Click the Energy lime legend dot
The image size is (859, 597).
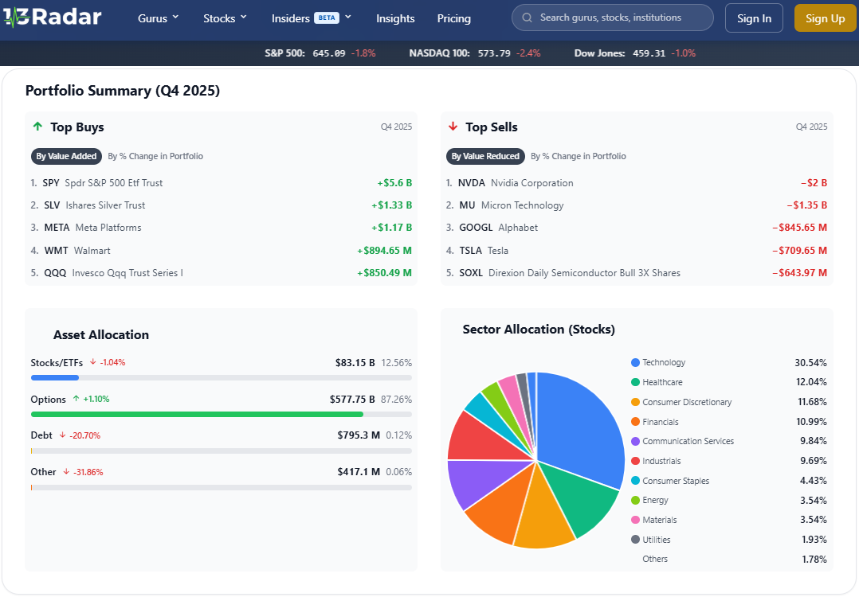tap(636, 500)
